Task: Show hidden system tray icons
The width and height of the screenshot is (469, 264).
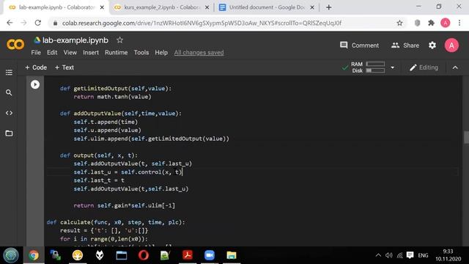Action: tap(378, 255)
